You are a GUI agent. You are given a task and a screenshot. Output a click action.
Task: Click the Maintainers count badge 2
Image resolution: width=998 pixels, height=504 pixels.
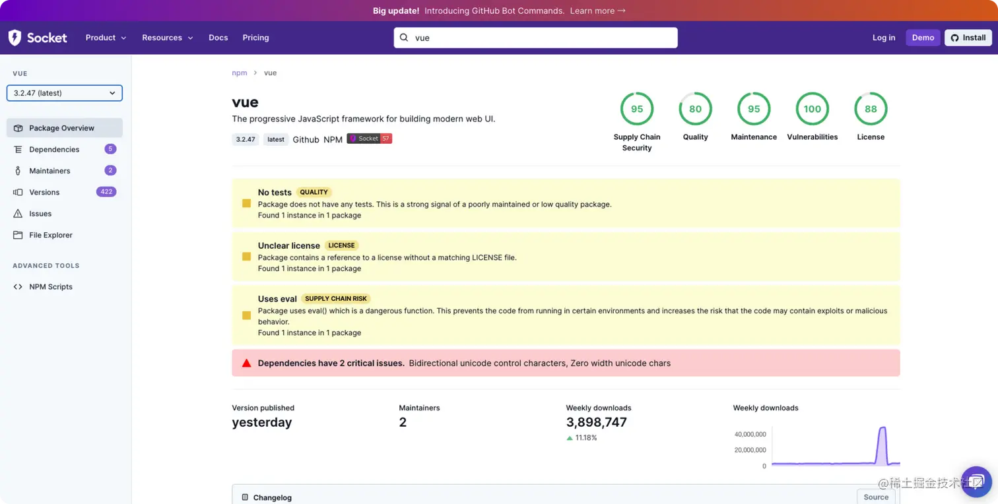[110, 170]
